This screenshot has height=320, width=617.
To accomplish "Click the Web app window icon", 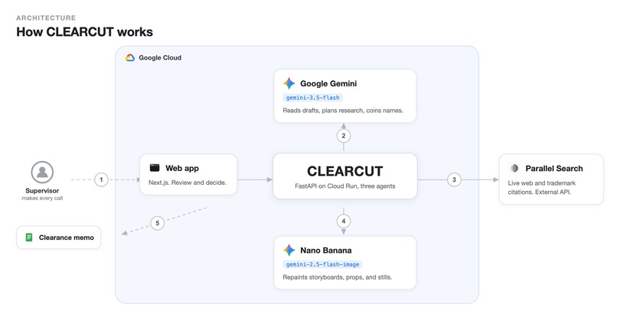I will (x=155, y=168).
